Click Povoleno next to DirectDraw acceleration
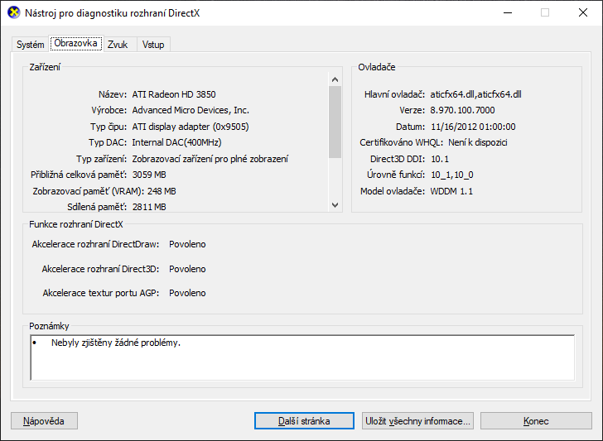 (x=187, y=244)
